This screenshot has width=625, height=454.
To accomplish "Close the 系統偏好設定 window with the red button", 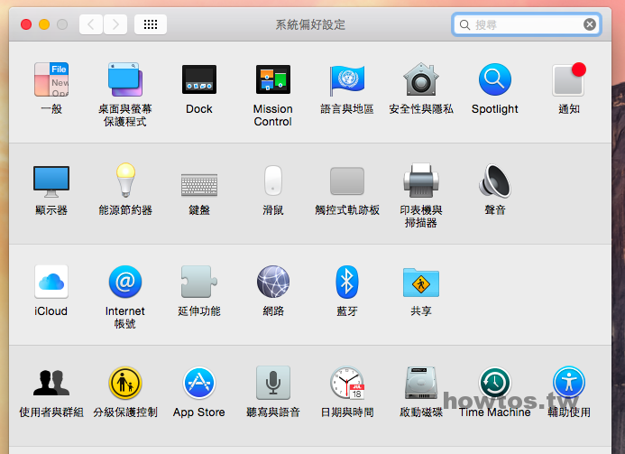I will coord(26,24).
